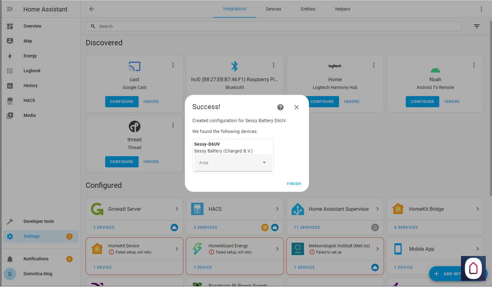Open the Google Cast card options menu
492x287 pixels.
[x=173, y=65]
